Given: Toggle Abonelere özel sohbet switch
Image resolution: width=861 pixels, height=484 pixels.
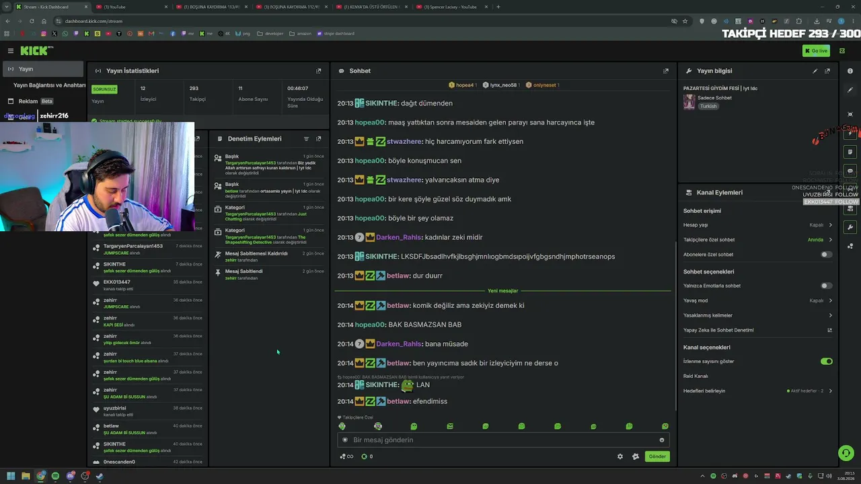Looking at the screenshot, I should 826,255.
